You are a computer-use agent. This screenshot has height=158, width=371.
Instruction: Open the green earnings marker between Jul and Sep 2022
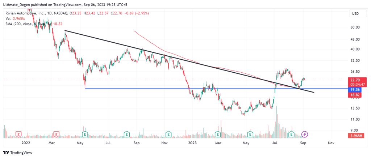pos(127,134)
